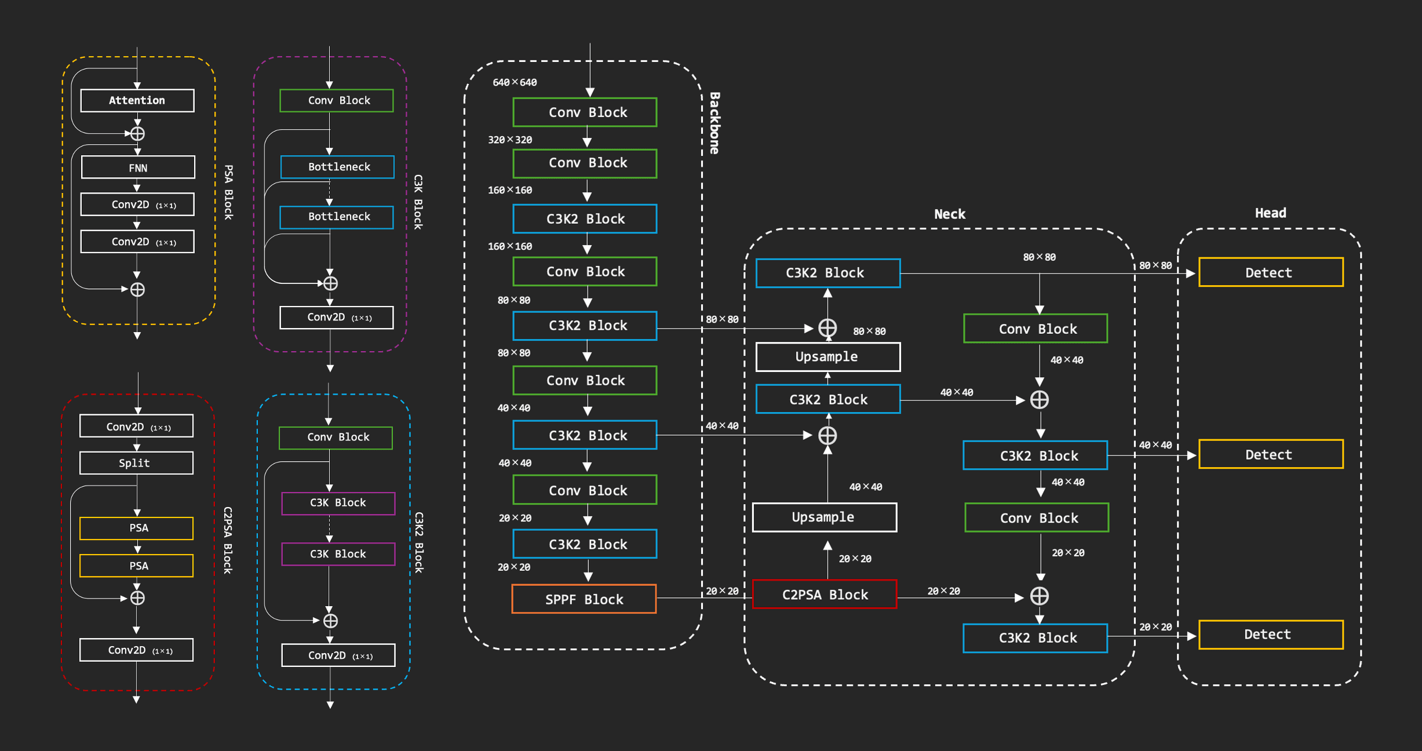Click the plus-circle icon above upper Upsample
Viewport: 1422px width, 751px height.
827,328
